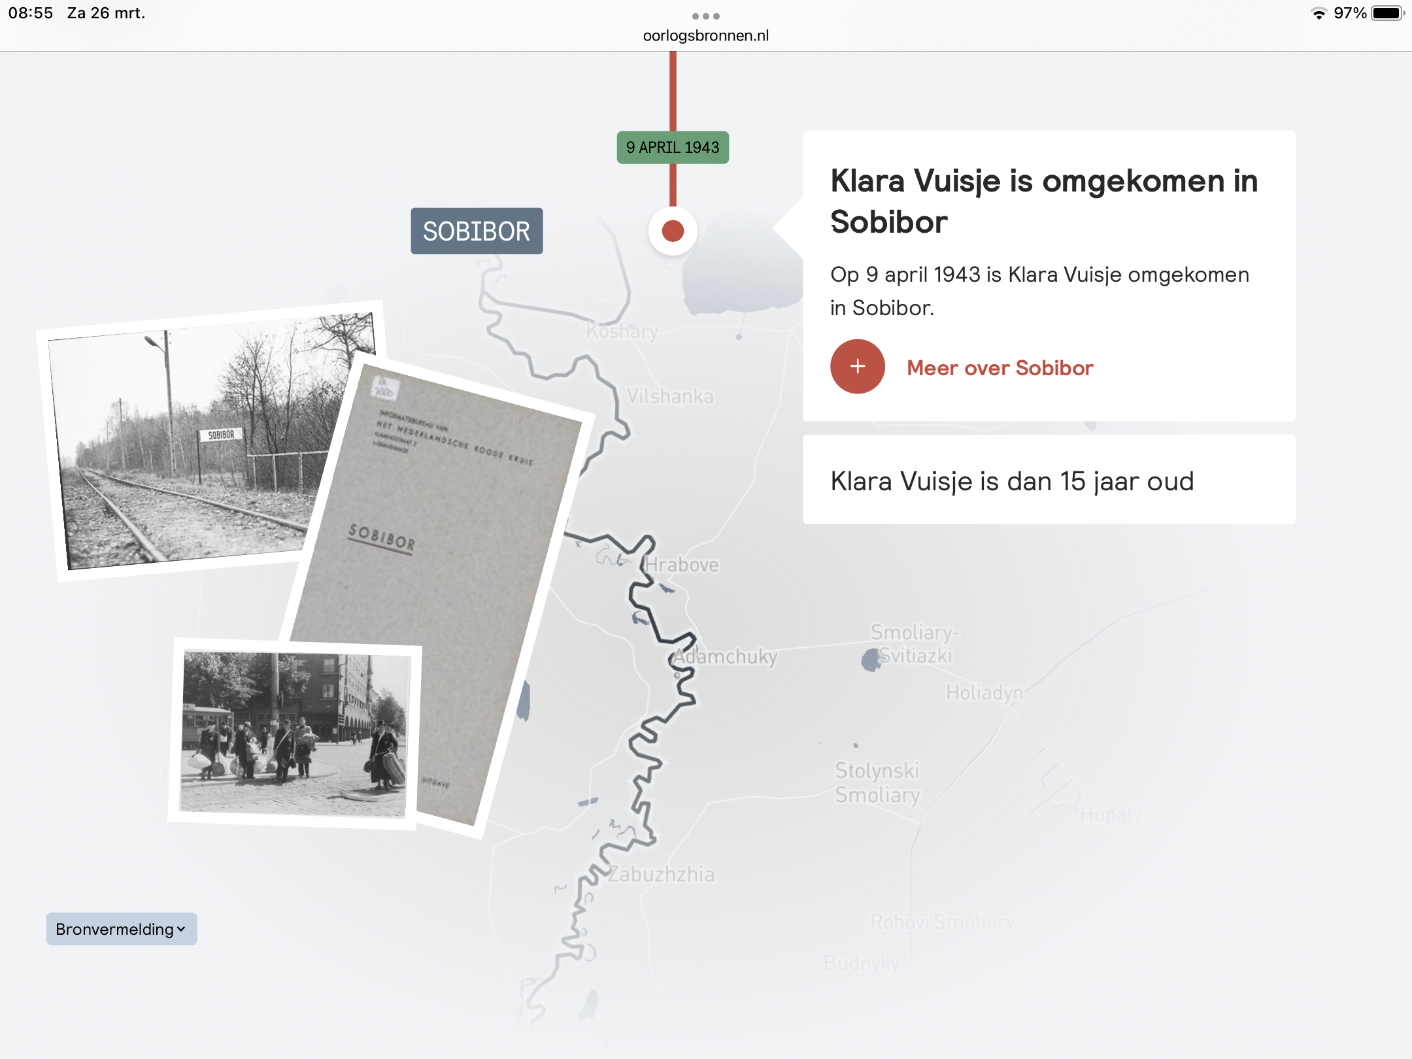Viewport: 1412px width, 1059px height.
Task: Open the Meer over Sobibor link
Action: (1000, 368)
